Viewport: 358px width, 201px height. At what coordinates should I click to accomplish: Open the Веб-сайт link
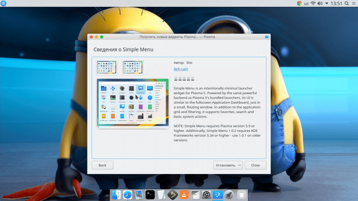(181, 69)
